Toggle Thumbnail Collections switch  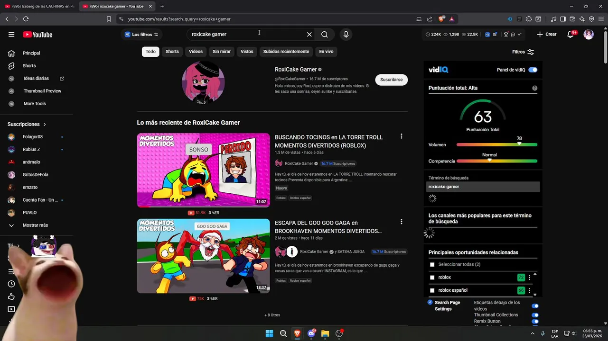tap(535, 315)
